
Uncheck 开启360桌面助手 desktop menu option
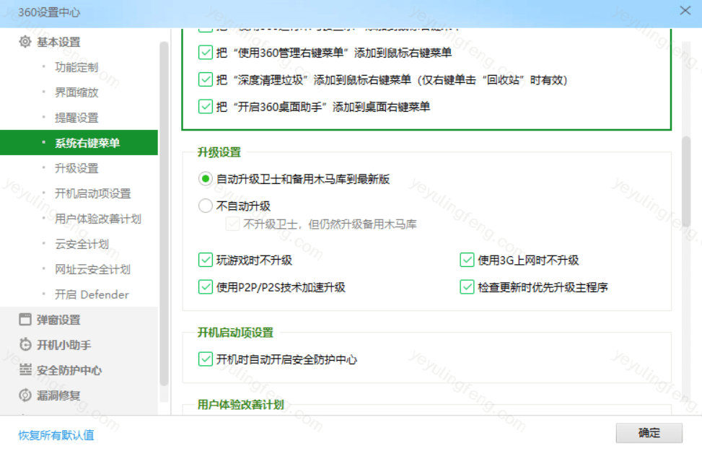205,107
